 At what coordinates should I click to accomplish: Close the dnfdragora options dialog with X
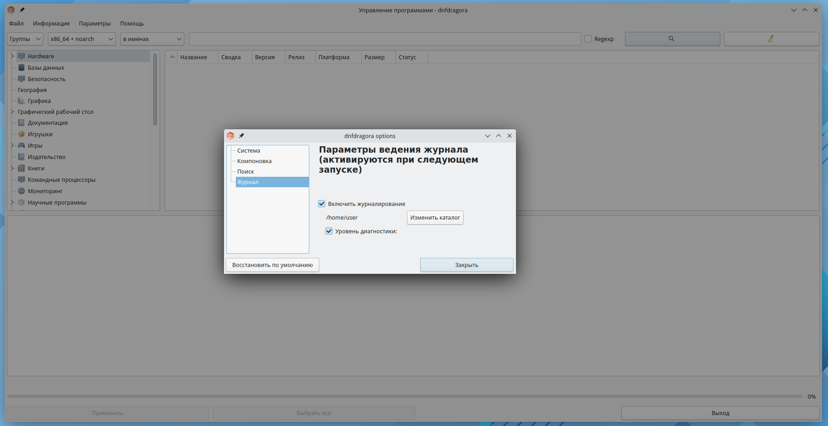510,136
